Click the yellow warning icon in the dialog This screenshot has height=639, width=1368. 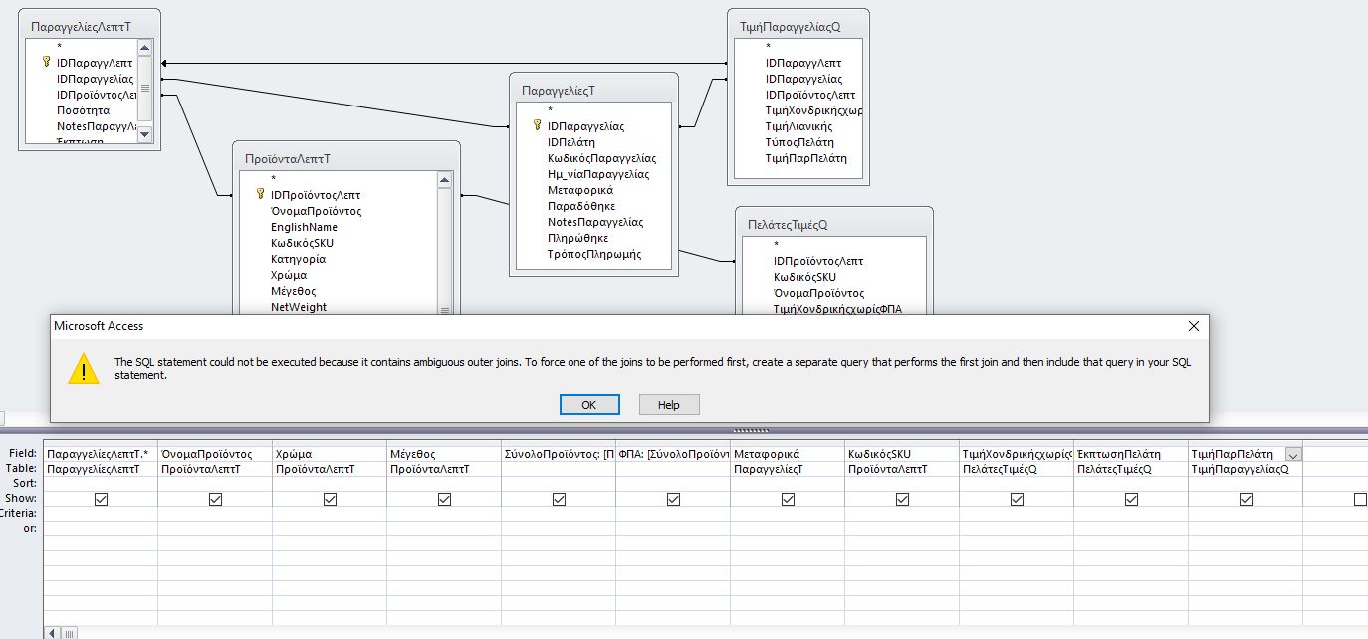click(86, 369)
